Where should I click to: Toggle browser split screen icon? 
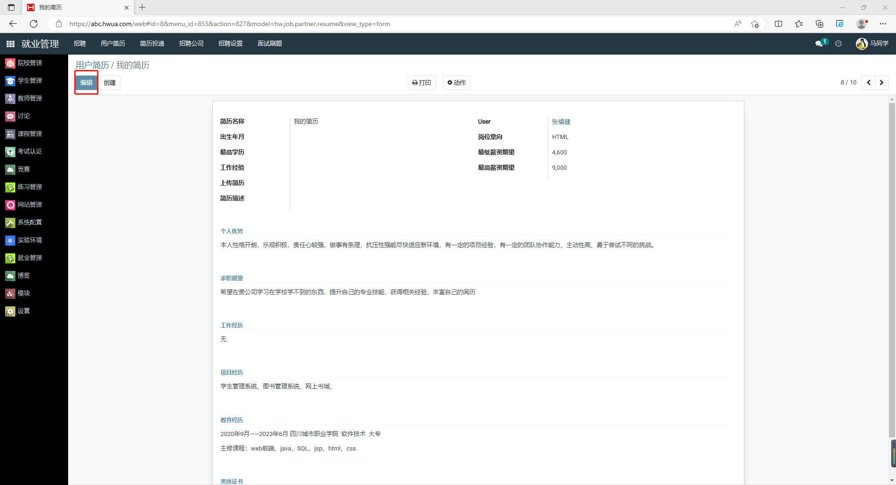[778, 24]
